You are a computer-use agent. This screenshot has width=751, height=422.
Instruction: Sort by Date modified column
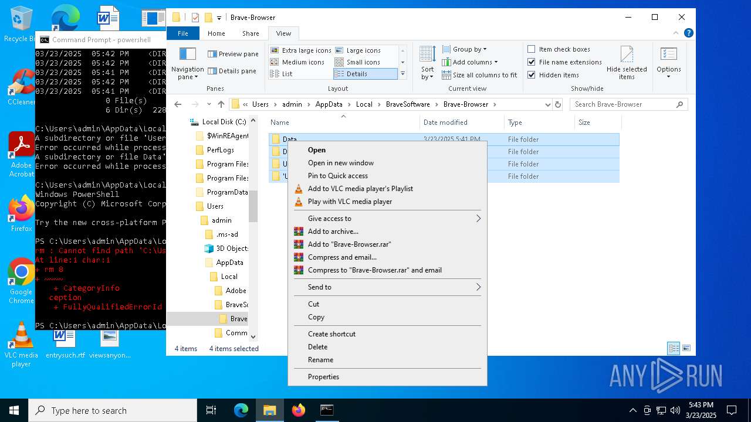pyautogui.click(x=462, y=122)
